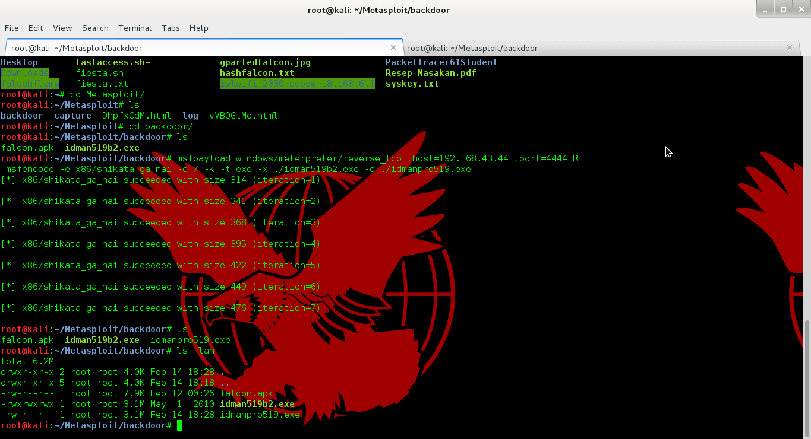Click 'idman519b2.exe' in the ls -lah listing

tap(257, 404)
